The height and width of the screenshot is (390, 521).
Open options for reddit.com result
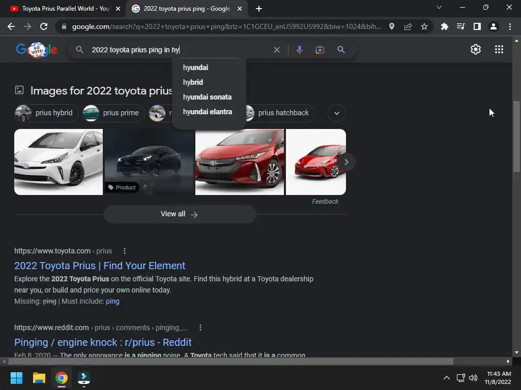[200, 328]
